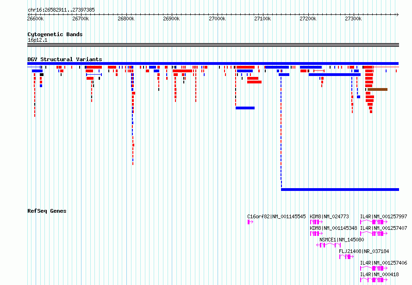Open the bottom blue variant bar starting near 27140k
Viewport: 412px width, 285px height.
[340, 190]
